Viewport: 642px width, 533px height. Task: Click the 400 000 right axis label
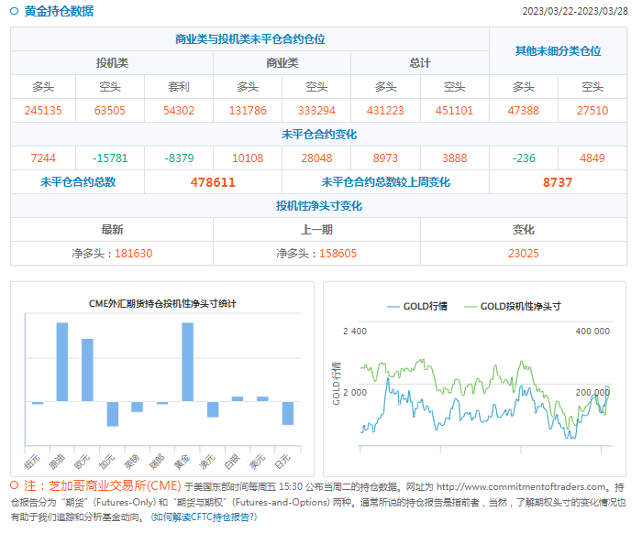tap(592, 332)
